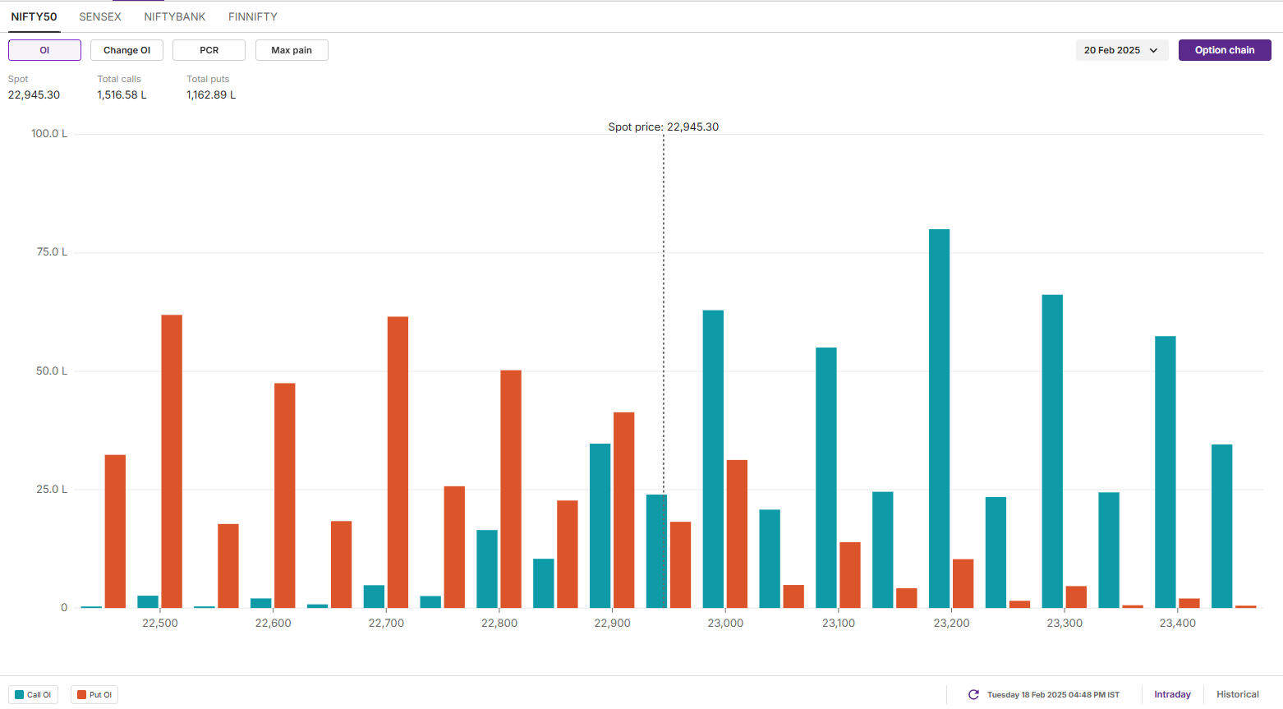Screen dimensions: 1283x709
Task: Click the refresh icon near the timestamp
Action: coord(973,694)
